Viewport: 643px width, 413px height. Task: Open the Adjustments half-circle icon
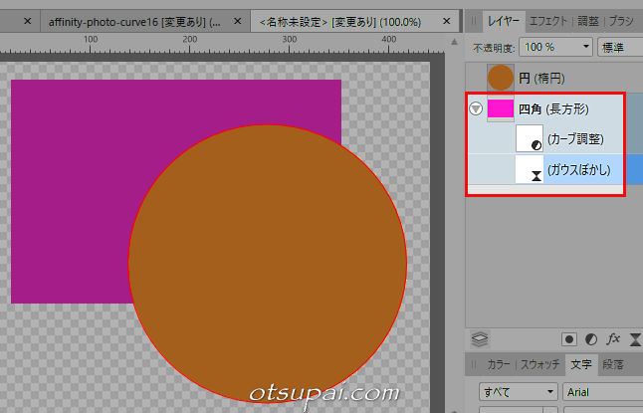click(591, 338)
